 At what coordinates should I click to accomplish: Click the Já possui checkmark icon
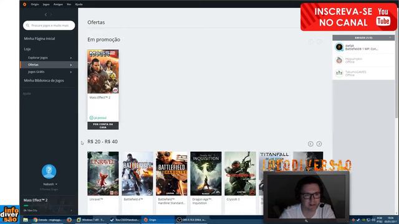point(92,118)
